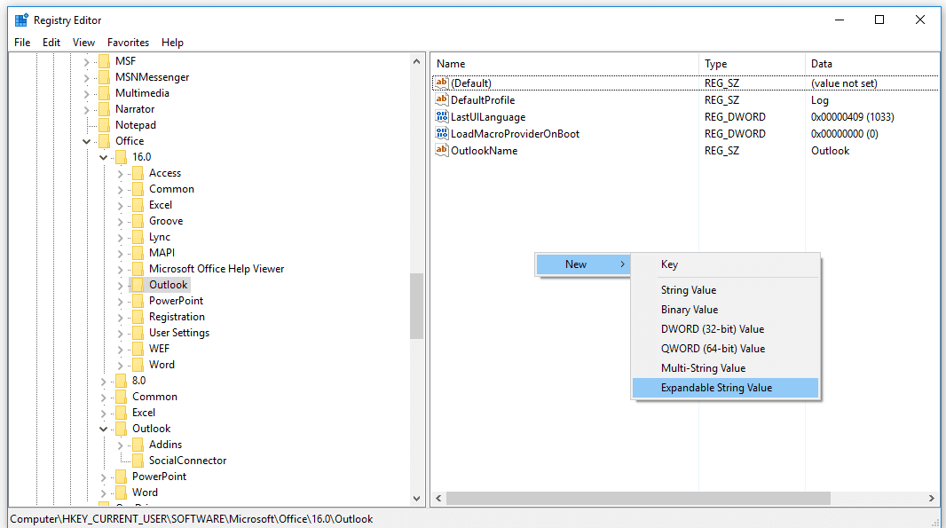Click the MAPI folder icon
946x528 pixels.
(x=138, y=253)
